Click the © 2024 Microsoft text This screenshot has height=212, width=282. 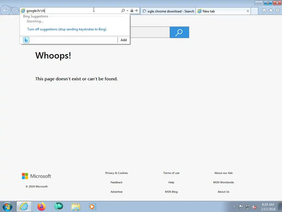[x=37, y=186]
